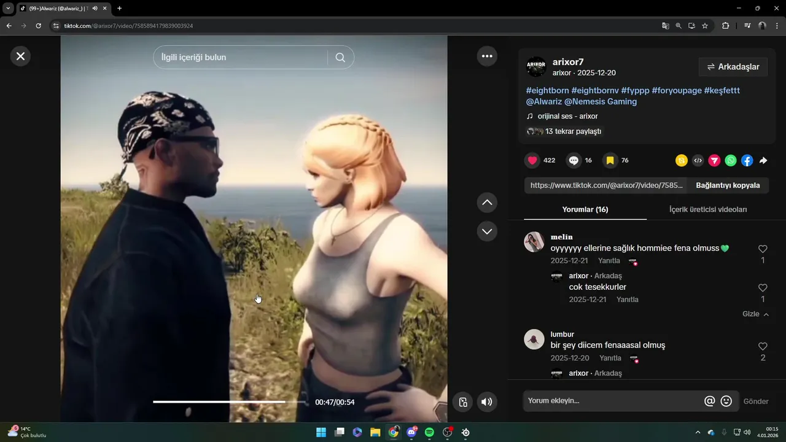Image resolution: width=786 pixels, height=442 pixels.
Task: Open Chrome extensions puzzle icon
Action: [726, 26]
